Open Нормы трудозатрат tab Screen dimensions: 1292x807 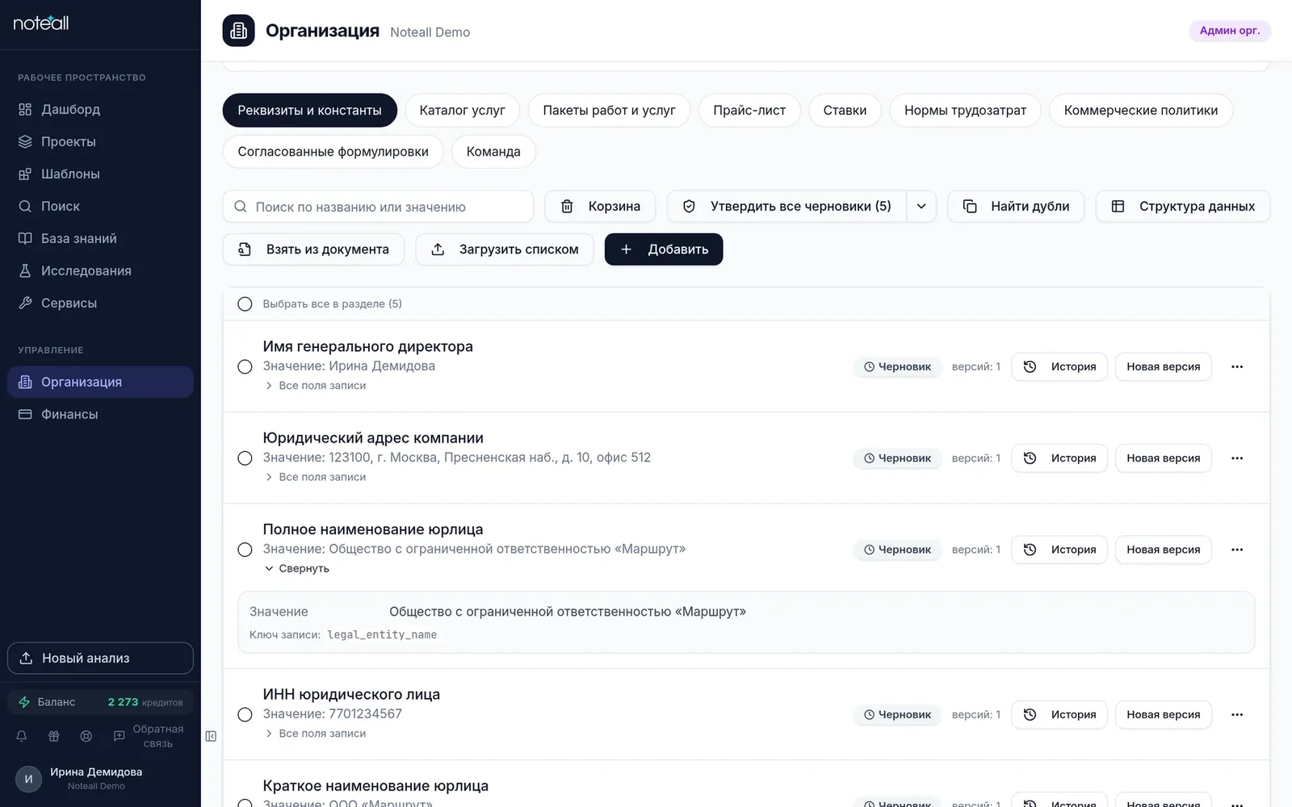pyautogui.click(x=965, y=111)
